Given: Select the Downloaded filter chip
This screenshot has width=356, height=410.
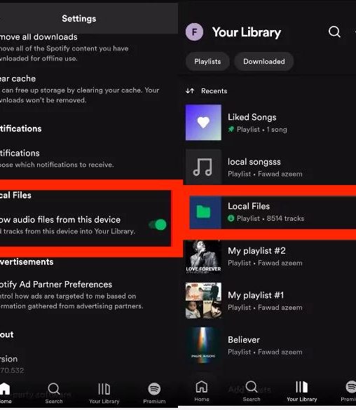Looking at the screenshot, I should point(264,62).
